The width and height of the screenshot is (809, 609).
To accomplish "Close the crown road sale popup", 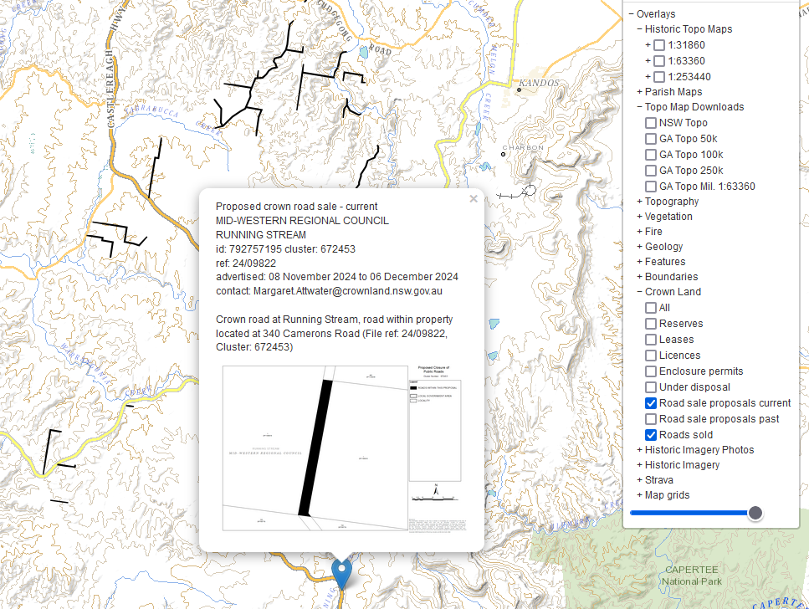I will (474, 199).
